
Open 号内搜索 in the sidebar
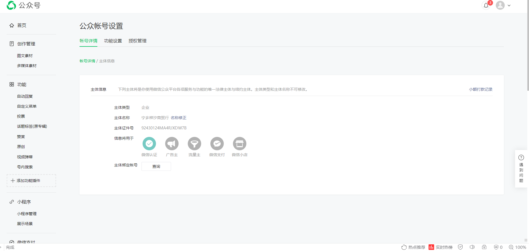[25, 167]
